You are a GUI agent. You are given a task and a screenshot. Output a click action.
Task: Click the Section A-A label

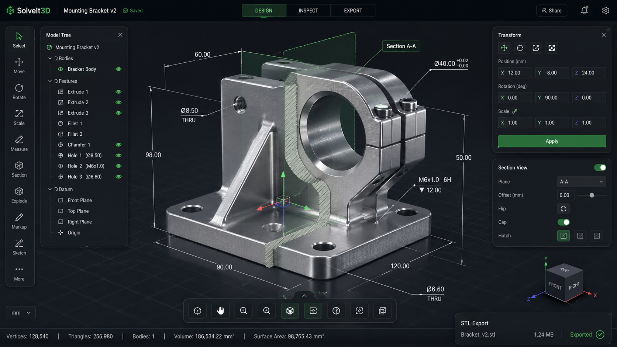tap(401, 46)
